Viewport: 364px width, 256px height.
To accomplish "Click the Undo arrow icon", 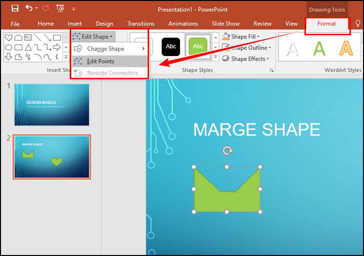I will click(x=29, y=8).
